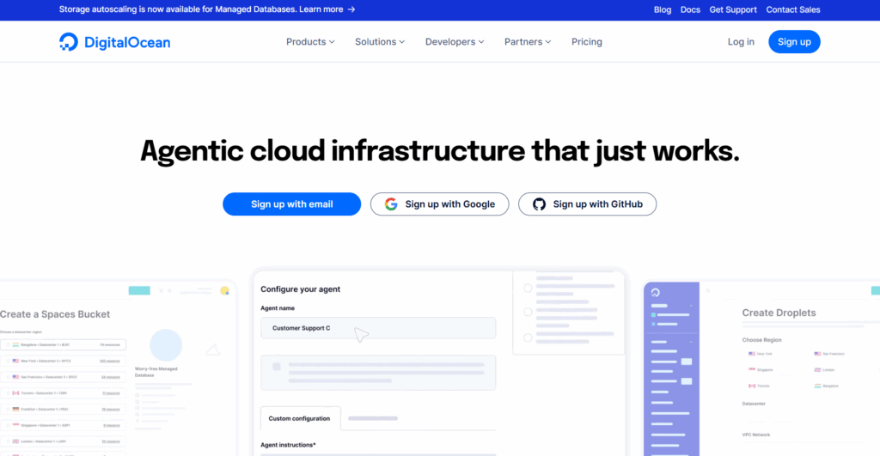This screenshot has height=456, width=880.
Task: Click Sign up with GitHub button
Action: pos(587,204)
